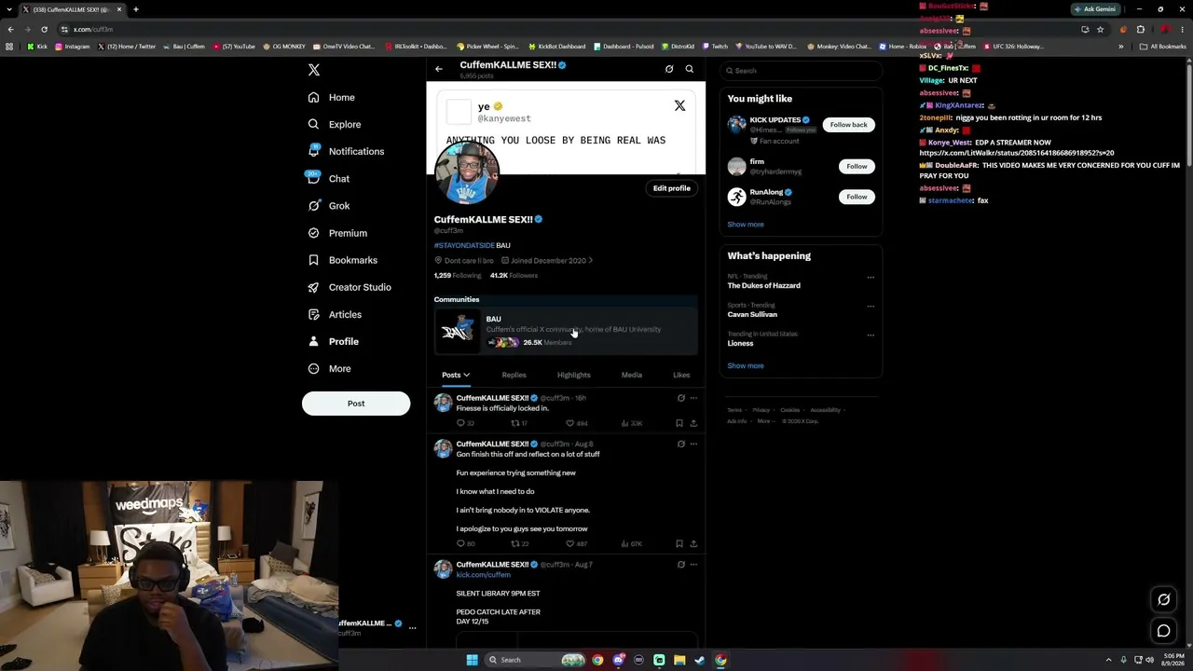The image size is (1193, 671).
Task: Share the 'Finesse is officially locked in' post
Action: click(693, 423)
